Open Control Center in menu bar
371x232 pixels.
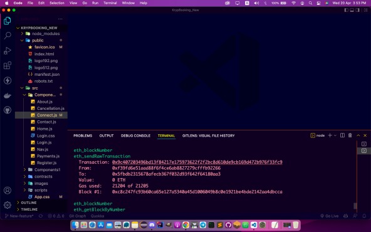[319, 3]
